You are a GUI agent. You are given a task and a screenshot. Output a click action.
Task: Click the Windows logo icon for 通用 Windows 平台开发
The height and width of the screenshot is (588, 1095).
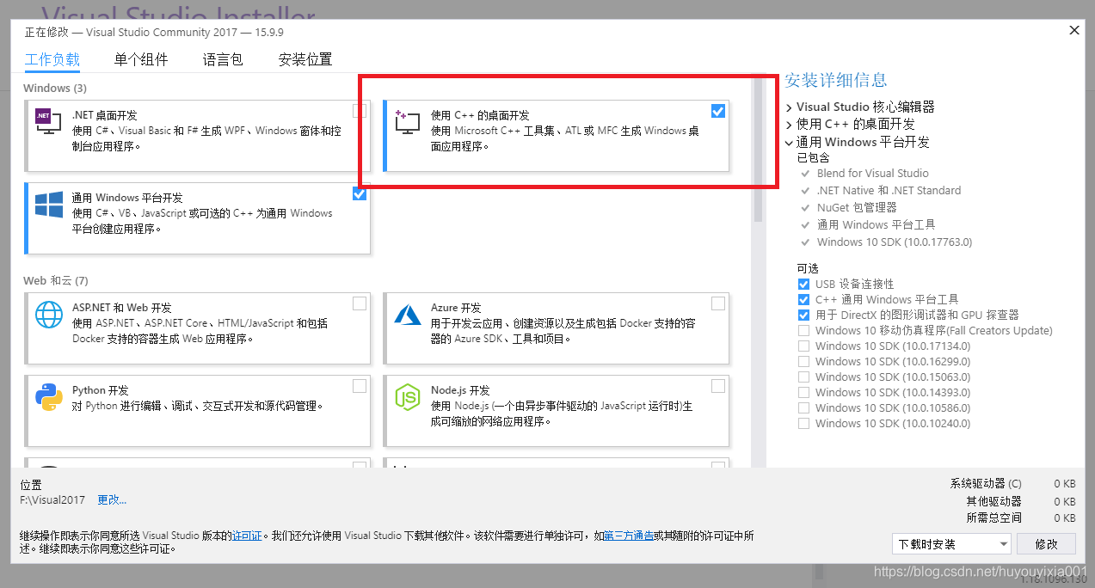click(49, 205)
